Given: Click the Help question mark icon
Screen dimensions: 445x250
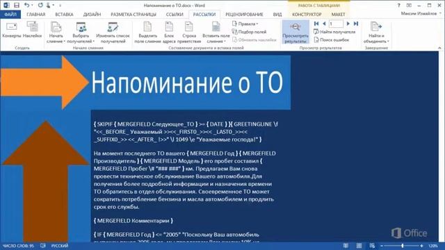Looking at the screenshot, I should click(x=398, y=6).
